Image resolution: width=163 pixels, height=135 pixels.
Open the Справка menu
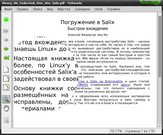(113, 9)
